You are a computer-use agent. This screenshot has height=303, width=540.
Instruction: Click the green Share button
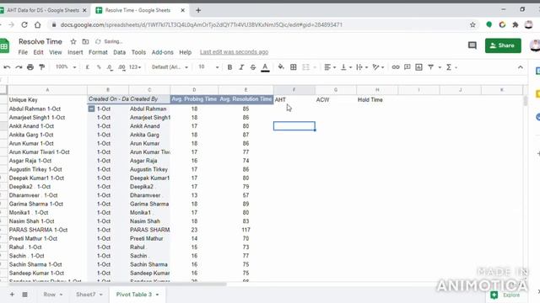pos(503,45)
